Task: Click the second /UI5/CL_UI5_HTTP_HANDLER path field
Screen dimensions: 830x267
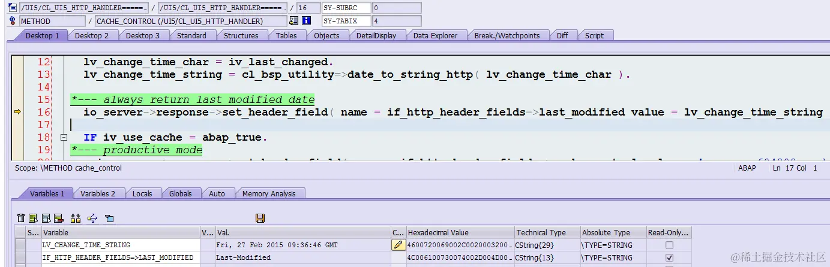Action: 223,8
